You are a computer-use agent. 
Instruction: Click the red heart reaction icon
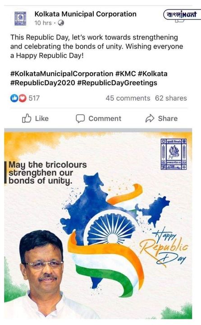(23, 98)
